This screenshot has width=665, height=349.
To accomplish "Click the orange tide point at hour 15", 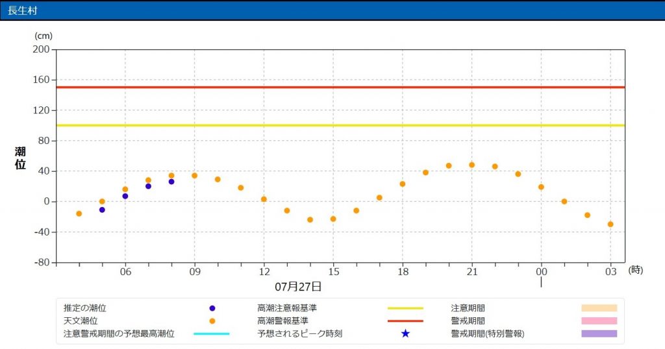I will (333, 219).
